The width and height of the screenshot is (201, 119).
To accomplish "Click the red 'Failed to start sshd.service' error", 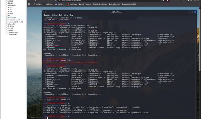I will coord(70,62).
